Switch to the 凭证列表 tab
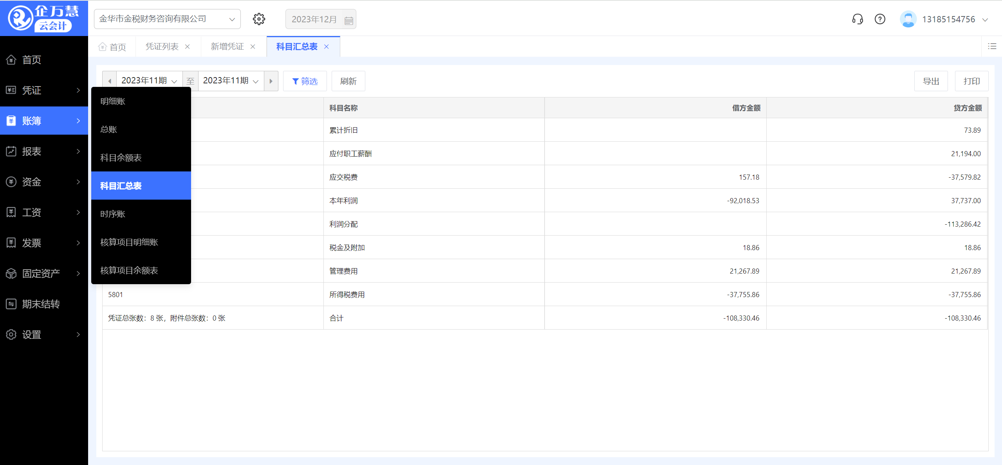 (162, 47)
